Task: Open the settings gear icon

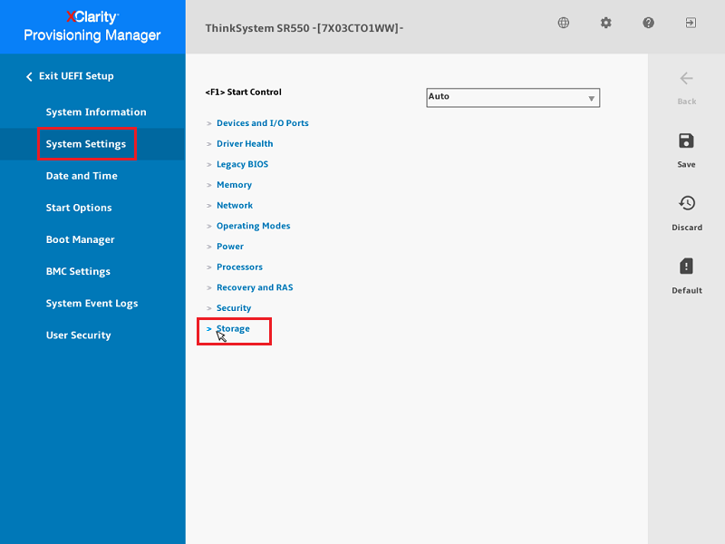Action: (606, 23)
